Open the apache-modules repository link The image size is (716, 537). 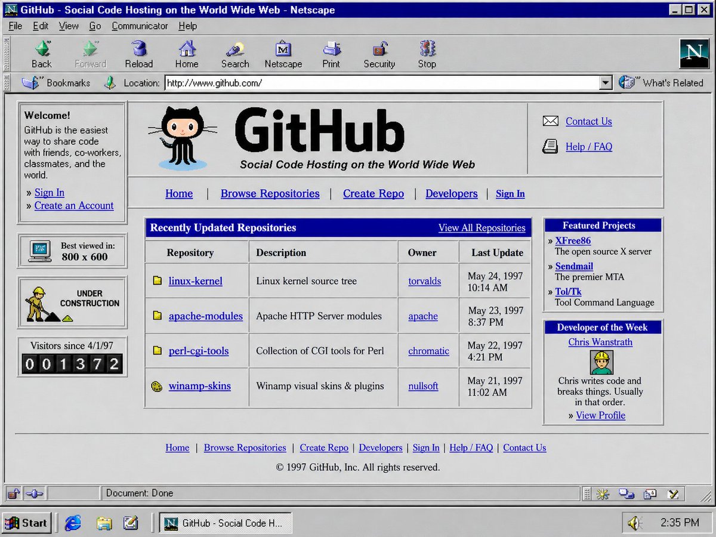coord(206,316)
